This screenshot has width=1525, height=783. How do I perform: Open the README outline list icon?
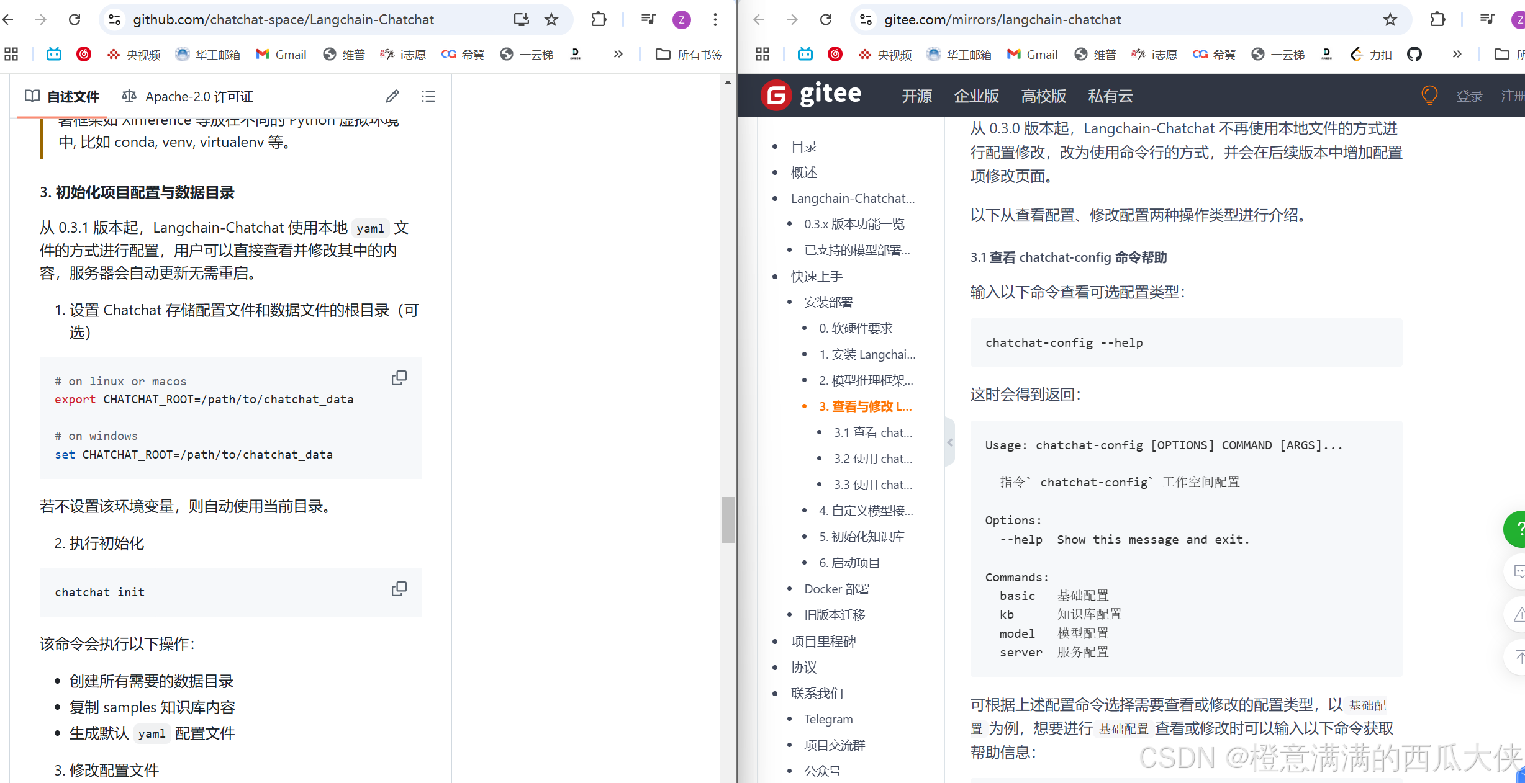pos(428,96)
